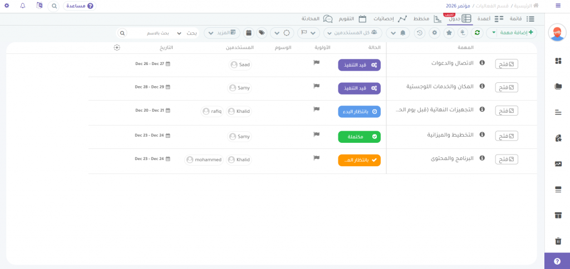Image resolution: width=570 pixels, height=269 pixels.
Task: Click the notifications bell in the top bar
Action: pos(23,6)
